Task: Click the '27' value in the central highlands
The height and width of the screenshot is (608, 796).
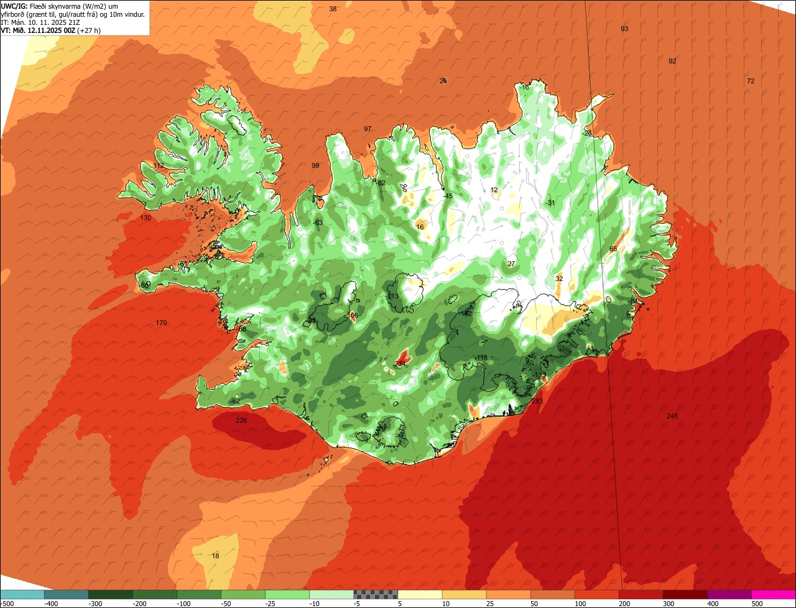Action: point(511,264)
